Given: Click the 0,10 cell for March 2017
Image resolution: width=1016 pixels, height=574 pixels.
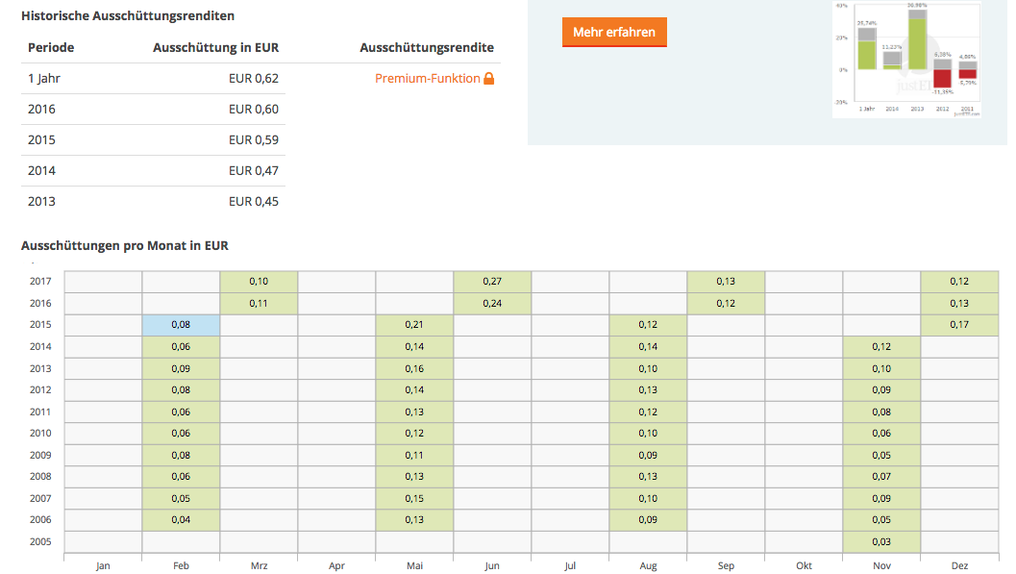Looking at the screenshot, I should tap(259, 282).
